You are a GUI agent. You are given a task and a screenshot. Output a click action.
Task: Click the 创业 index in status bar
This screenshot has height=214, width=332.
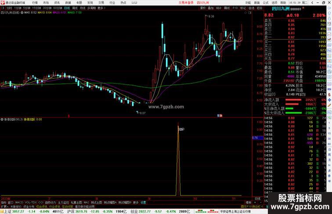pos(134,211)
